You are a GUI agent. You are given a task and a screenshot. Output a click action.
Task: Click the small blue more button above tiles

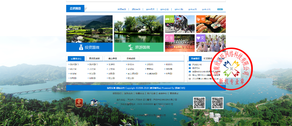(x=220, y=9)
